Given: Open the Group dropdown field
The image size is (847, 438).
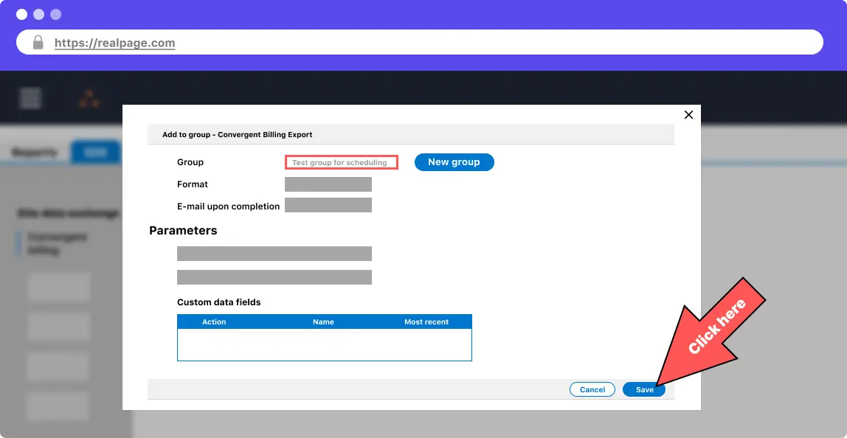Looking at the screenshot, I should click(x=342, y=162).
